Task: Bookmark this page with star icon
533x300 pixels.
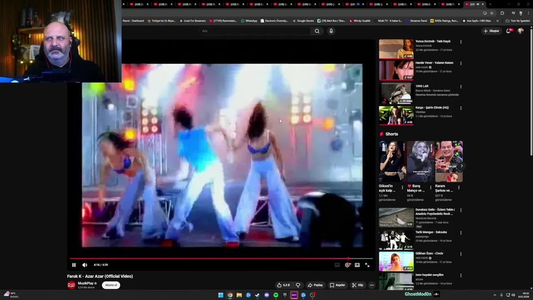Action: click(x=492, y=13)
